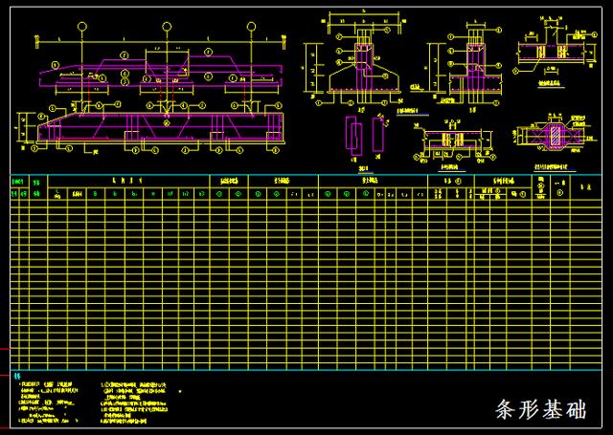
Task: Pick the single magenta stirrup rectangle
Action: tap(378, 135)
